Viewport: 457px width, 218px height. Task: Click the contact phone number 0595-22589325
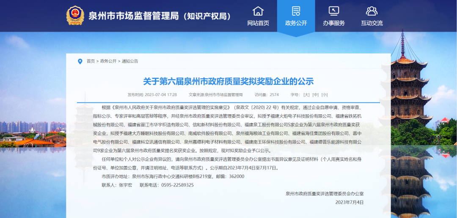tap(178, 185)
